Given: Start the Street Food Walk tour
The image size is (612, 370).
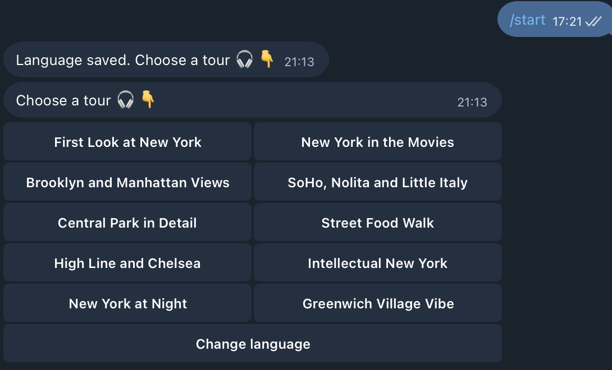Looking at the screenshot, I should pyautogui.click(x=377, y=223).
